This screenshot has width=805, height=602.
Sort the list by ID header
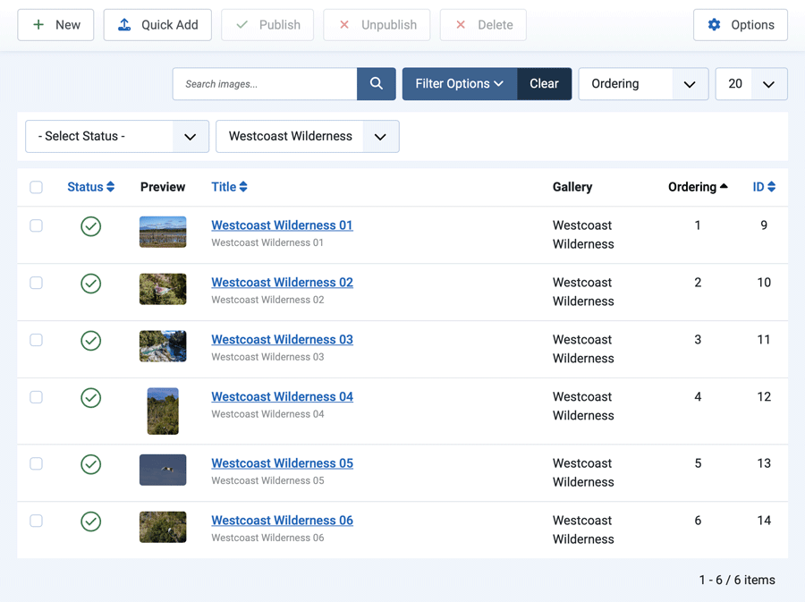[x=763, y=186]
